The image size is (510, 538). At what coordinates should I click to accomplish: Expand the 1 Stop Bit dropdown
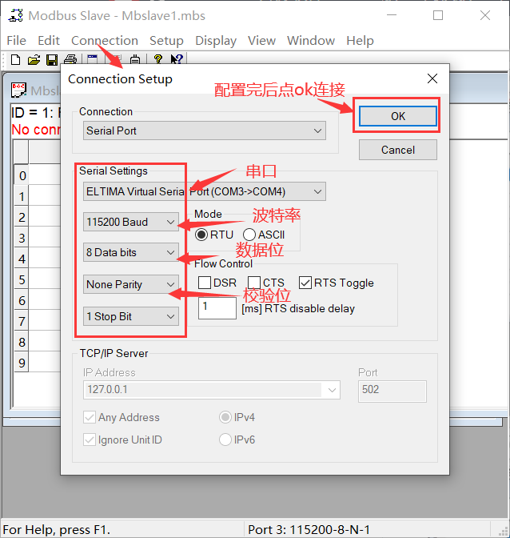pyautogui.click(x=131, y=316)
